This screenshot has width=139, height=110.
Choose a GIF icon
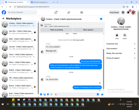[51, 94]
